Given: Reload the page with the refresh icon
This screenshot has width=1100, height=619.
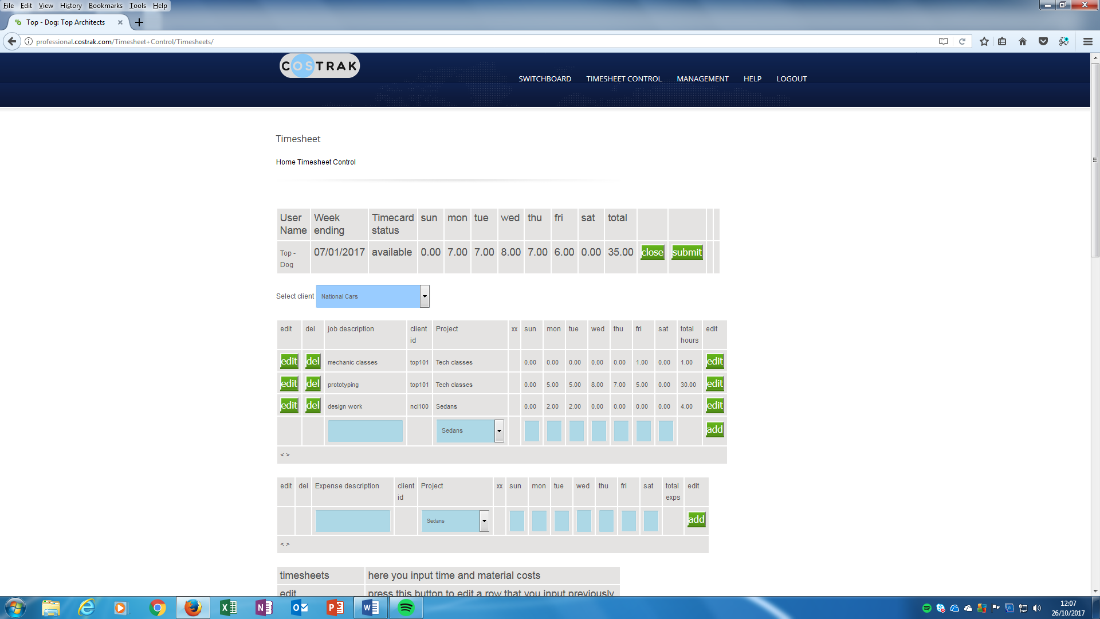Looking at the screenshot, I should pos(962,41).
